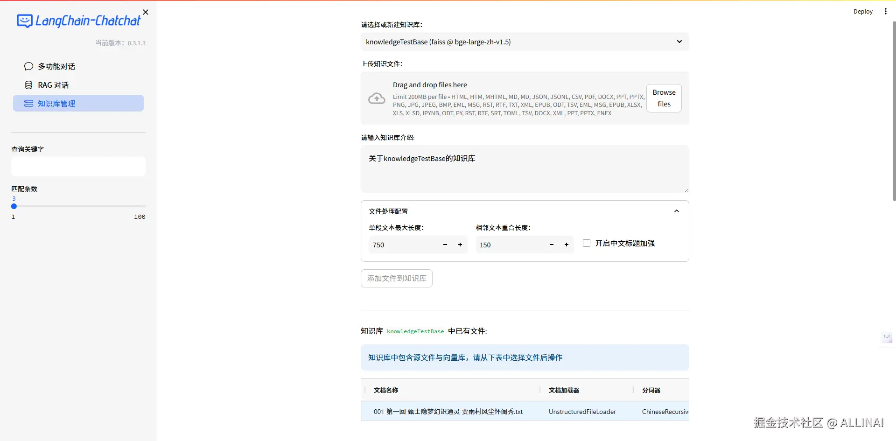This screenshot has width=896, height=441.
Task: Click the 单段文本最大长度 number field
Action: point(403,245)
